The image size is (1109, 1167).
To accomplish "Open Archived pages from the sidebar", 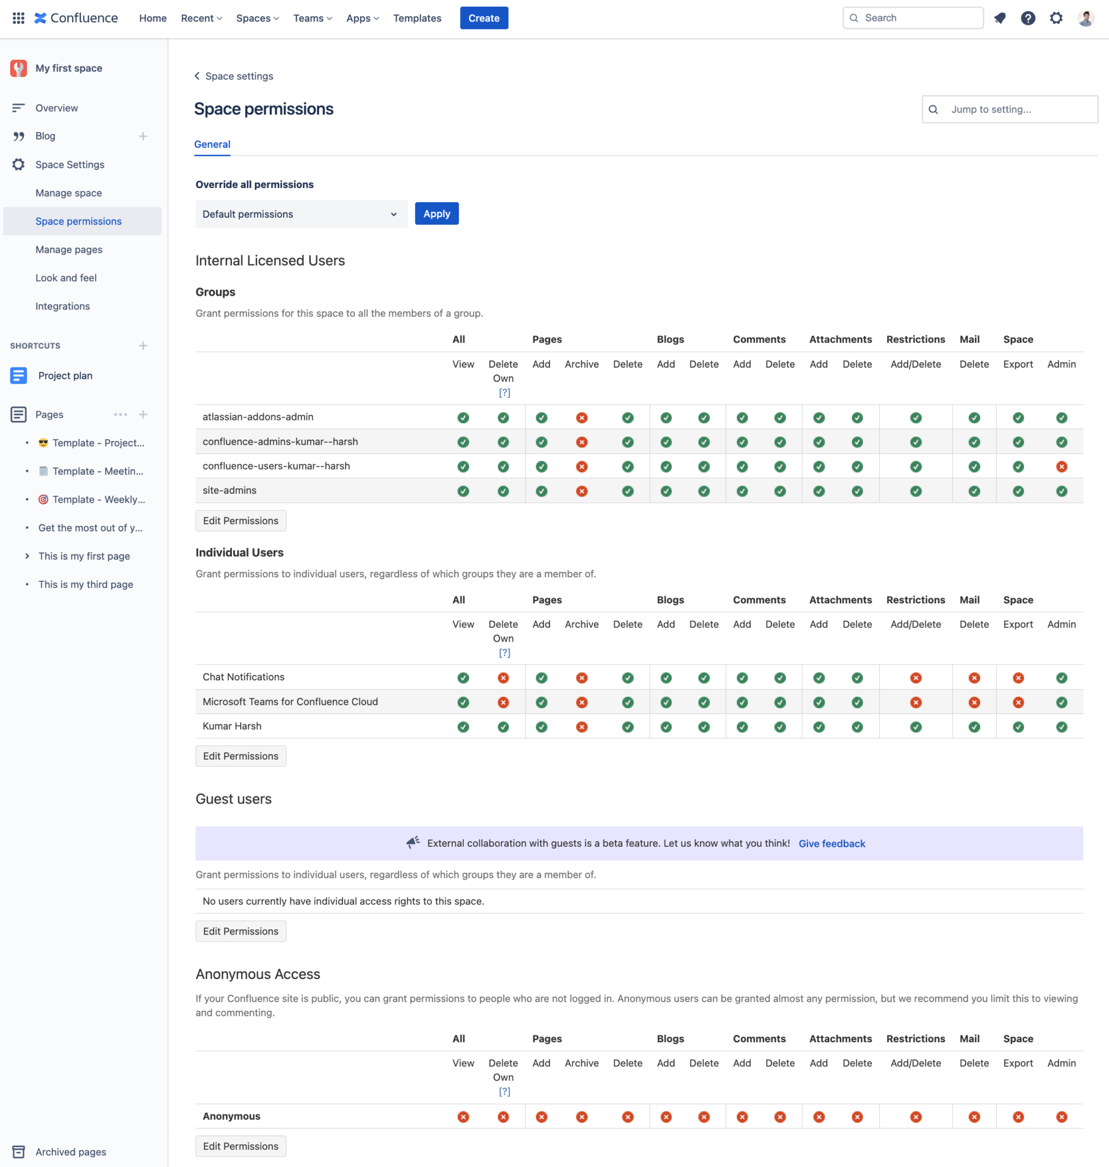I will tap(70, 1152).
